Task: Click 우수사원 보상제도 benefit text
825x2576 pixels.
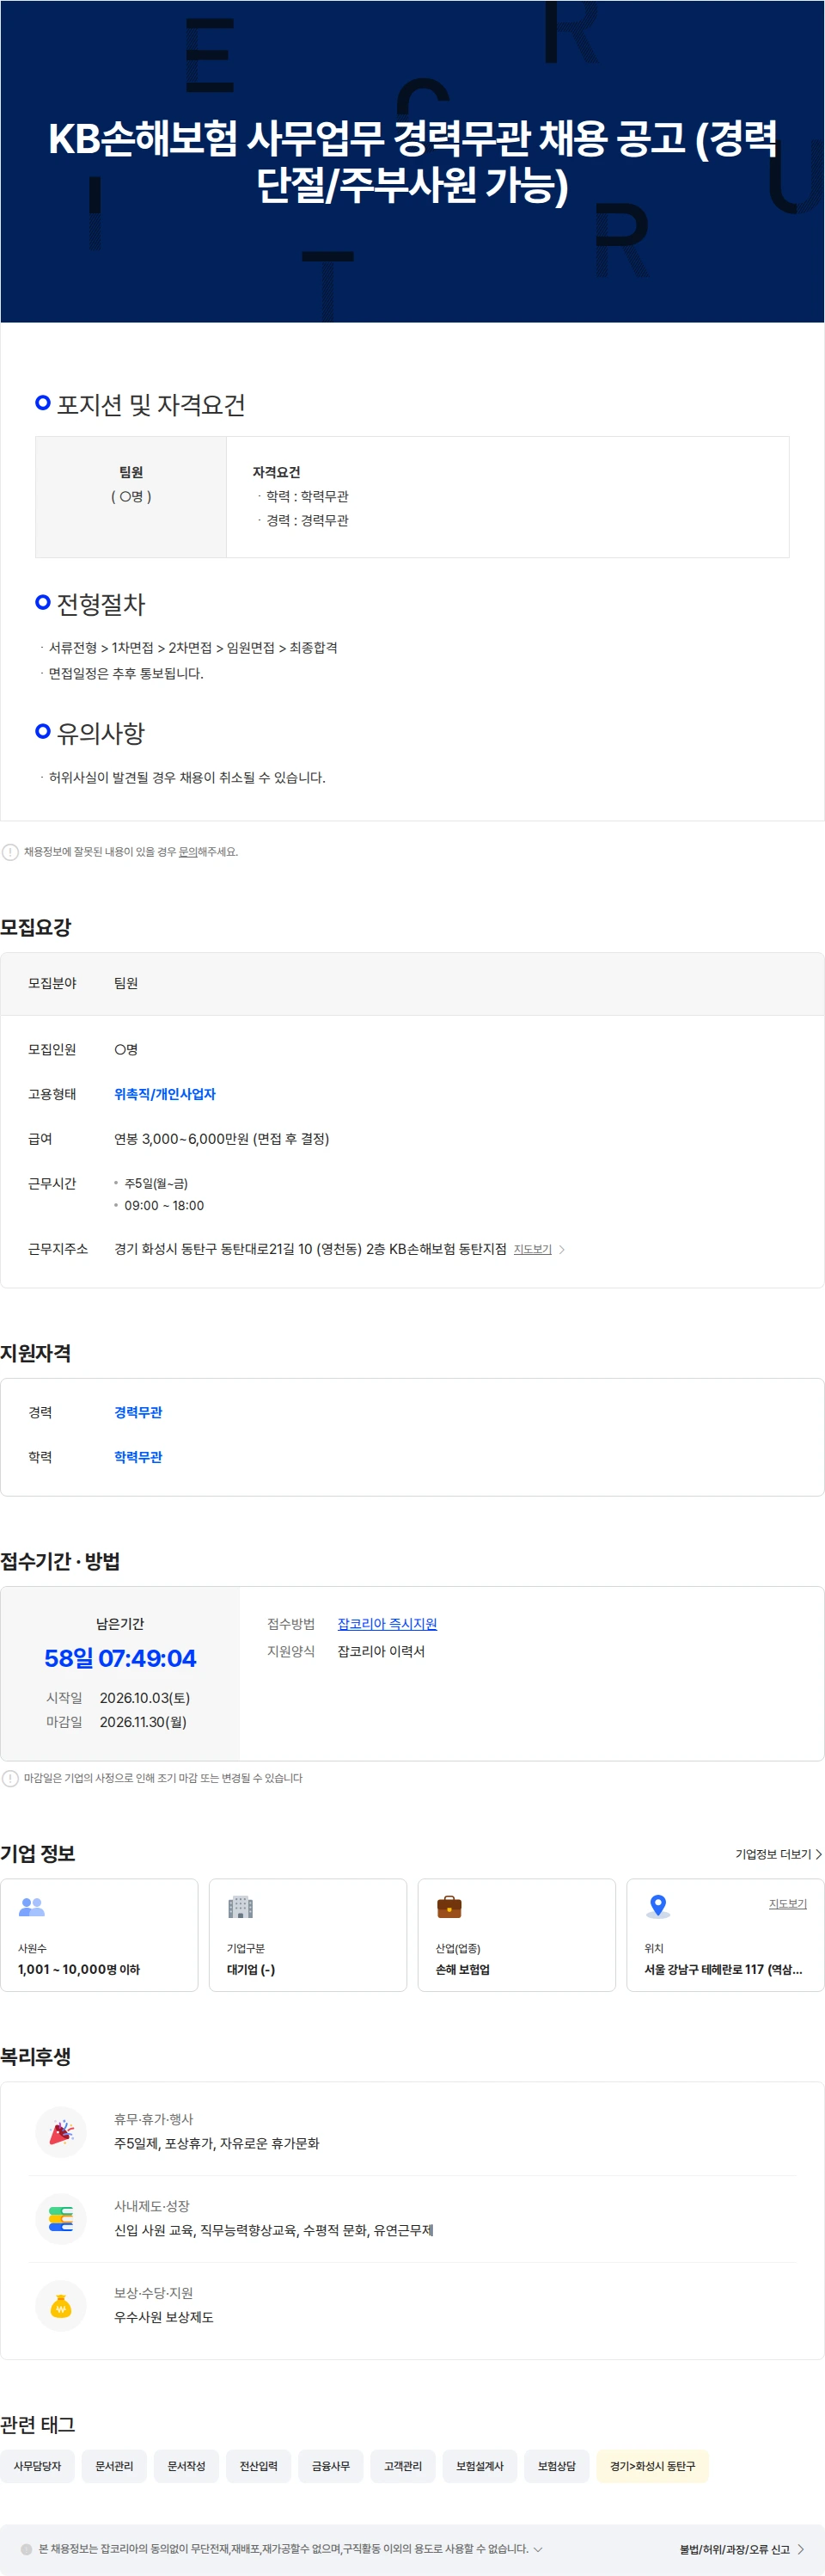Action: point(164,2317)
